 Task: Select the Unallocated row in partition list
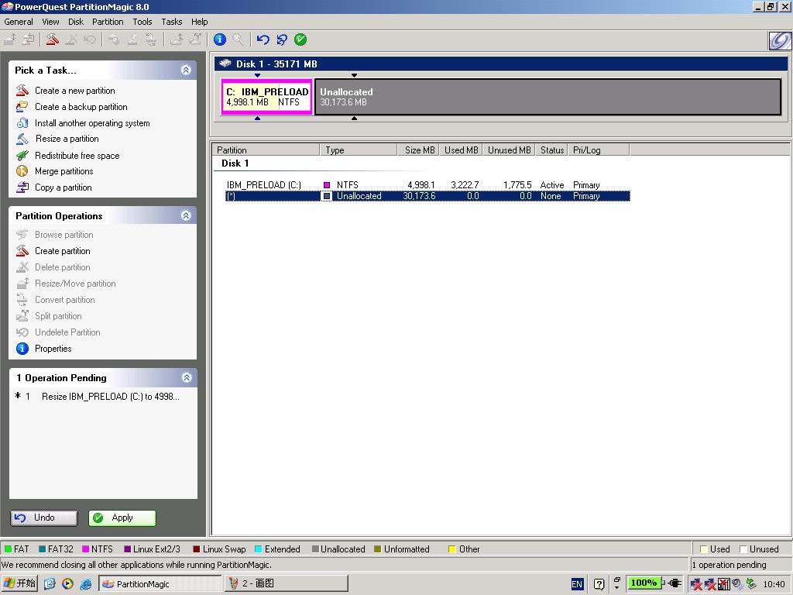click(427, 196)
